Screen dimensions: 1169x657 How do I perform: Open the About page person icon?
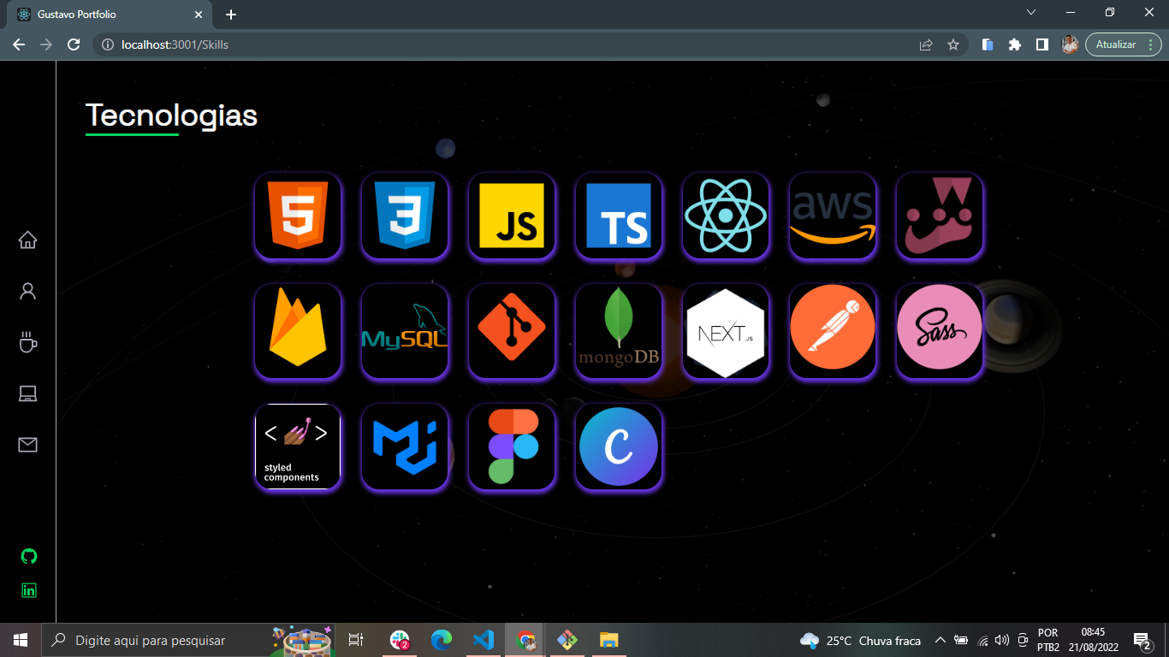pos(28,291)
